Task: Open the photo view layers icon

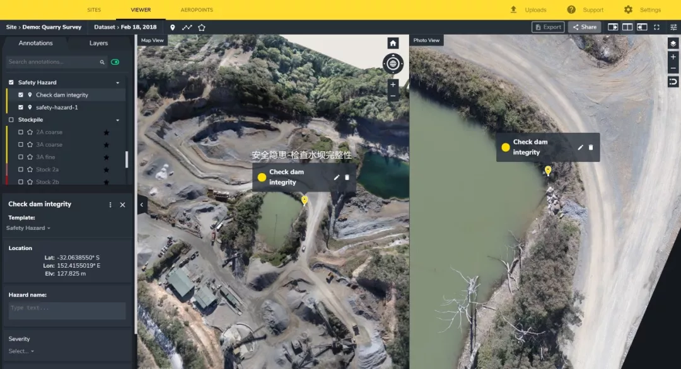Action: click(673, 43)
